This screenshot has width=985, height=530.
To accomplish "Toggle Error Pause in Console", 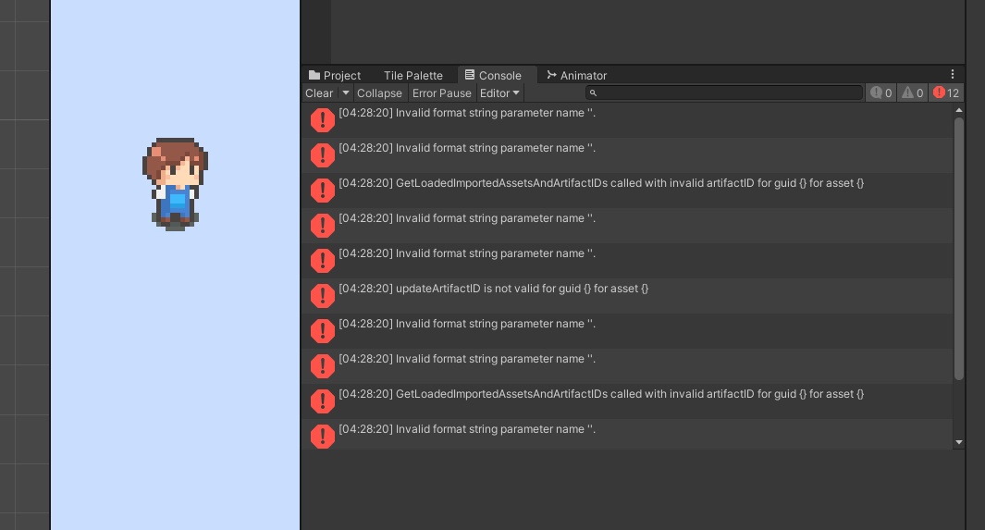I will coord(441,92).
